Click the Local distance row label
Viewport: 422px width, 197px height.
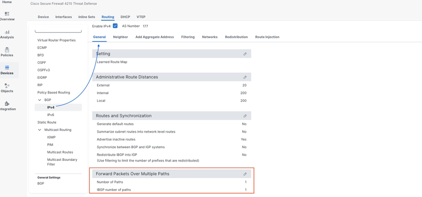101,101
